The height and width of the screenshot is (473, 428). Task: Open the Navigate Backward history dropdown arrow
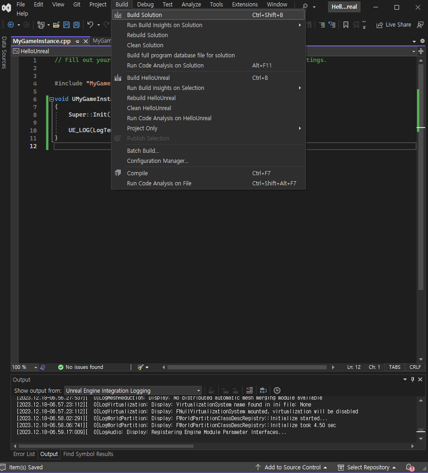19,25
